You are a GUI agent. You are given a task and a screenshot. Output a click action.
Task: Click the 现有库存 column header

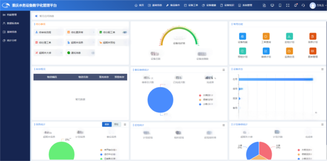click(104, 77)
